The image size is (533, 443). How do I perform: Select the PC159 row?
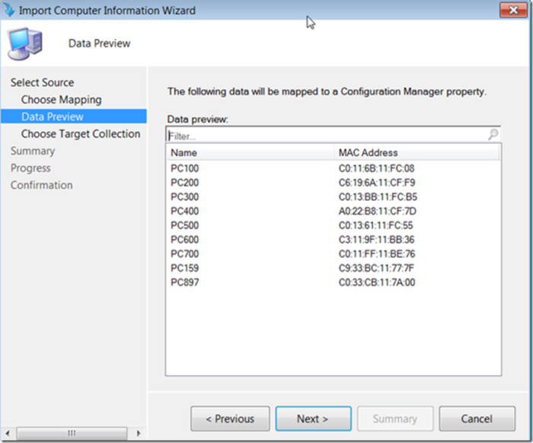(x=334, y=269)
